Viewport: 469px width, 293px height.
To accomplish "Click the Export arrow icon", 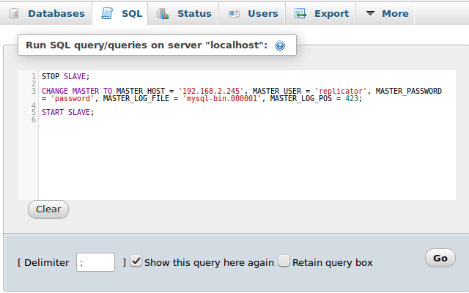I will click(x=300, y=13).
